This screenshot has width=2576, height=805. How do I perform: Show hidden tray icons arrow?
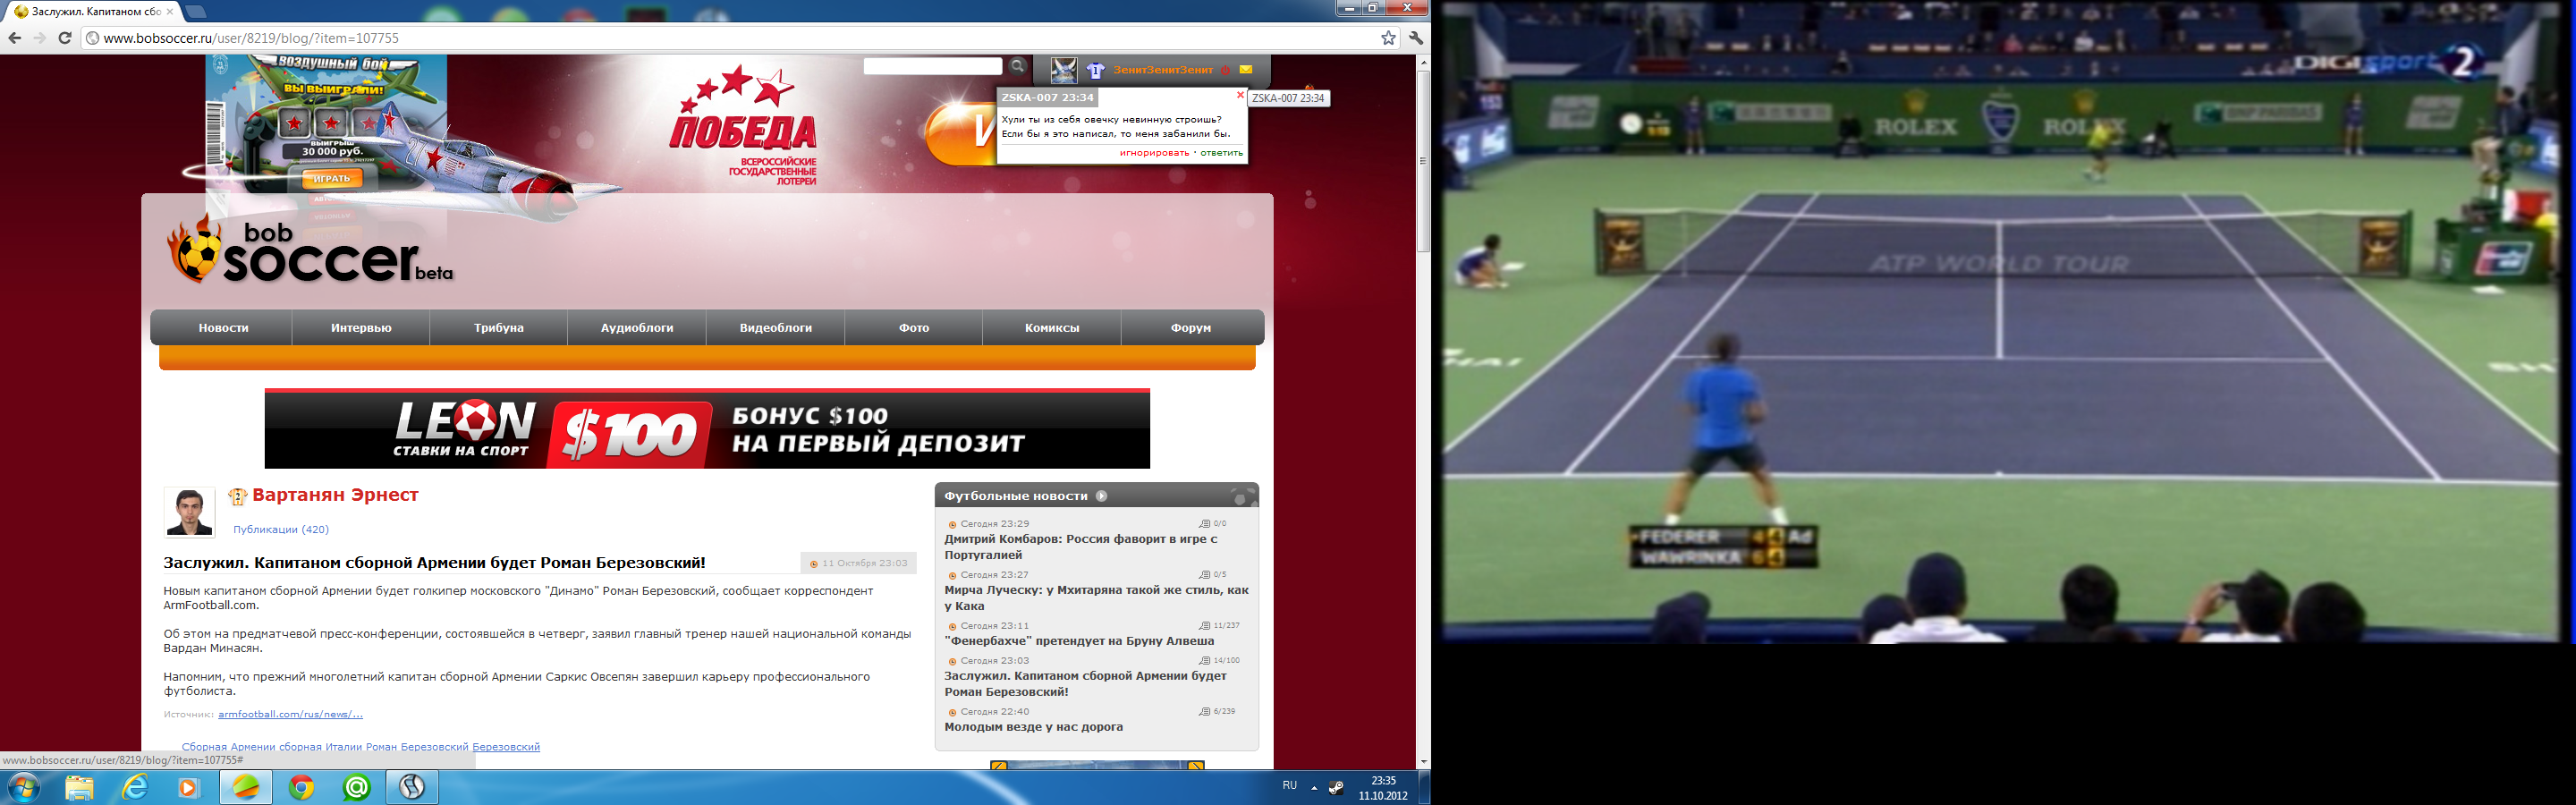1314,788
